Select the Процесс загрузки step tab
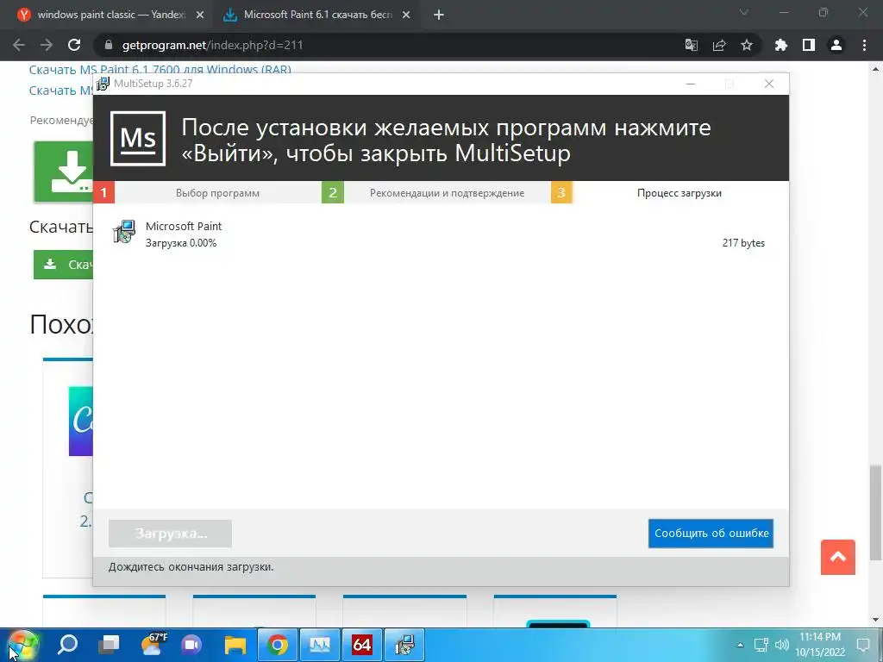The height and width of the screenshot is (662, 883). [x=670, y=192]
